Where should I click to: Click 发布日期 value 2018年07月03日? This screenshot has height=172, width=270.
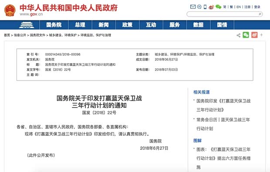click(x=166, y=70)
